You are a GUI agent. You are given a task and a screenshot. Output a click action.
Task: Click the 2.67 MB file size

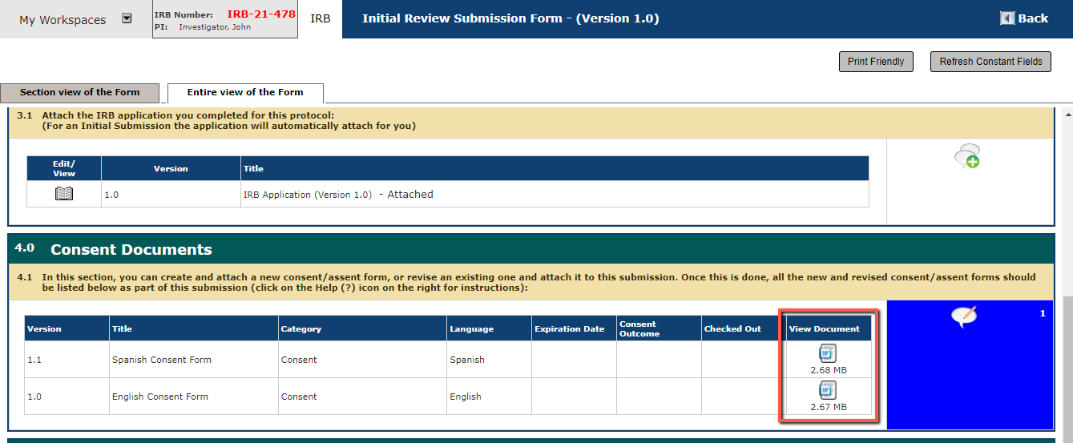click(828, 407)
